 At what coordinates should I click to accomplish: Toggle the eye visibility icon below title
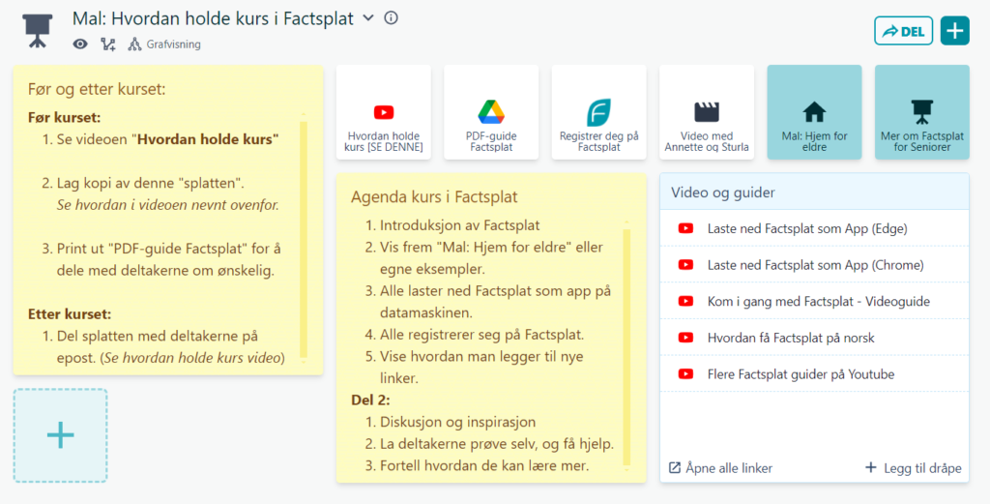(81, 44)
